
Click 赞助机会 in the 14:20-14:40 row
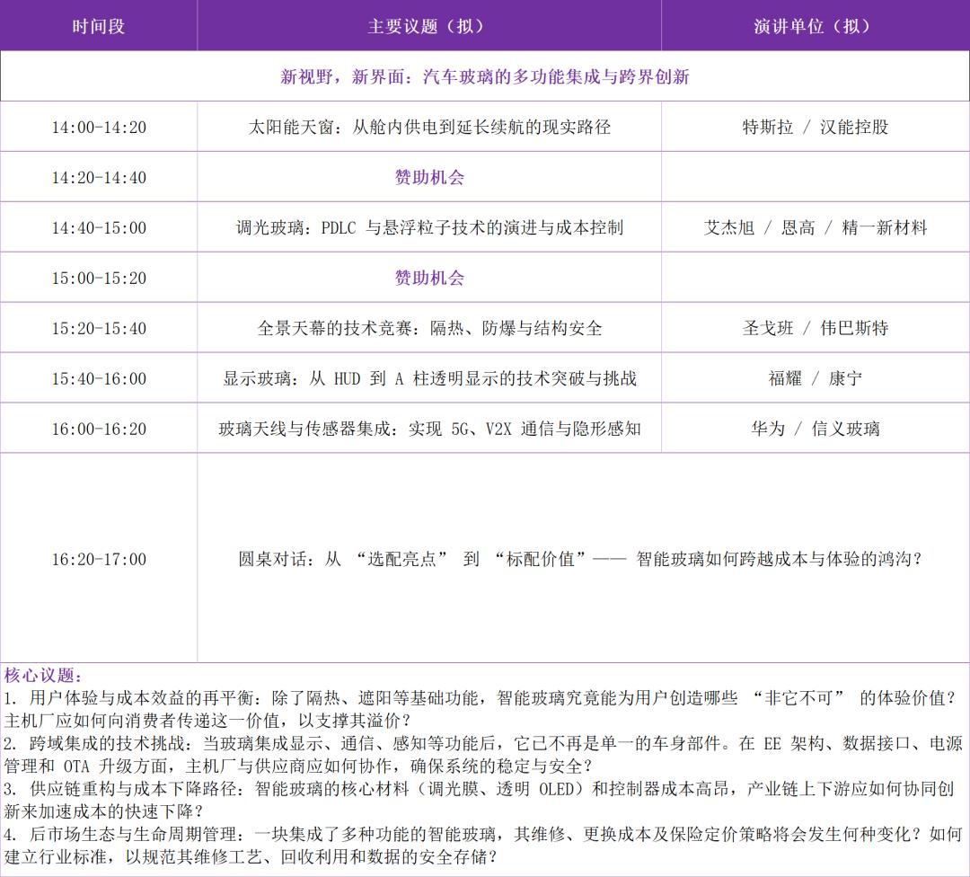tap(428, 177)
